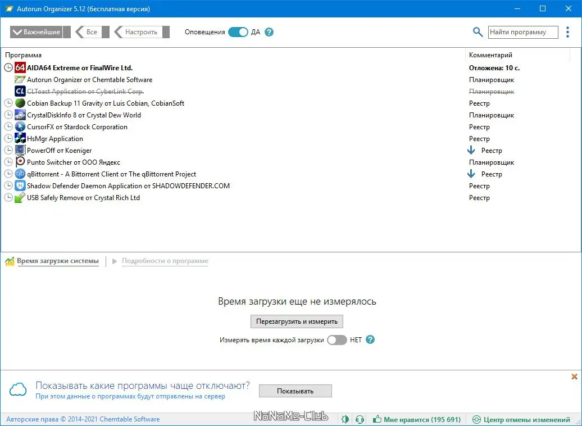This screenshot has height=426, width=582.
Task: Select USB Safely Remove от Crystal Rich Ltd
Action: [x=83, y=198]
